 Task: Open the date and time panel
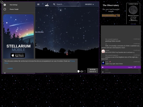(x=93, y=71)
